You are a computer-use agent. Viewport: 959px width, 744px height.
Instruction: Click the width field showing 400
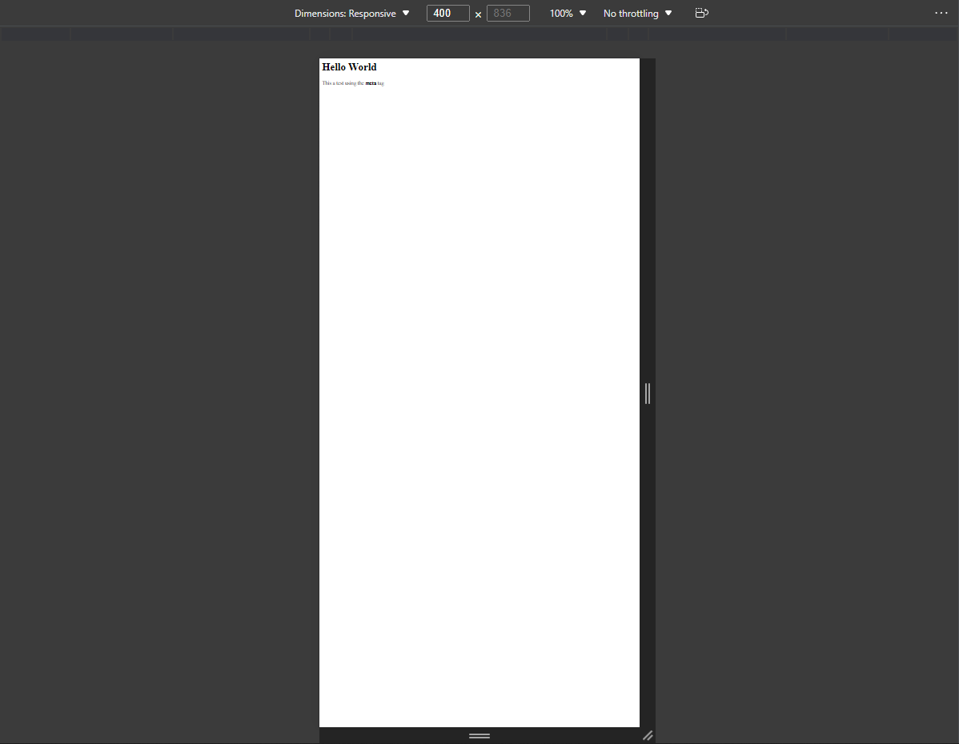(447, 14)
